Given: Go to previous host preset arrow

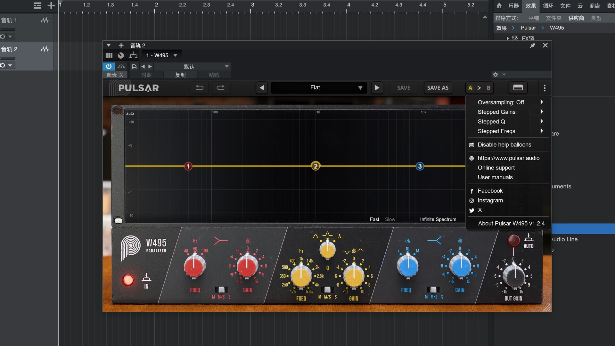Looking at the screenshot, I should pyautogui.click(x=143, y=67).
